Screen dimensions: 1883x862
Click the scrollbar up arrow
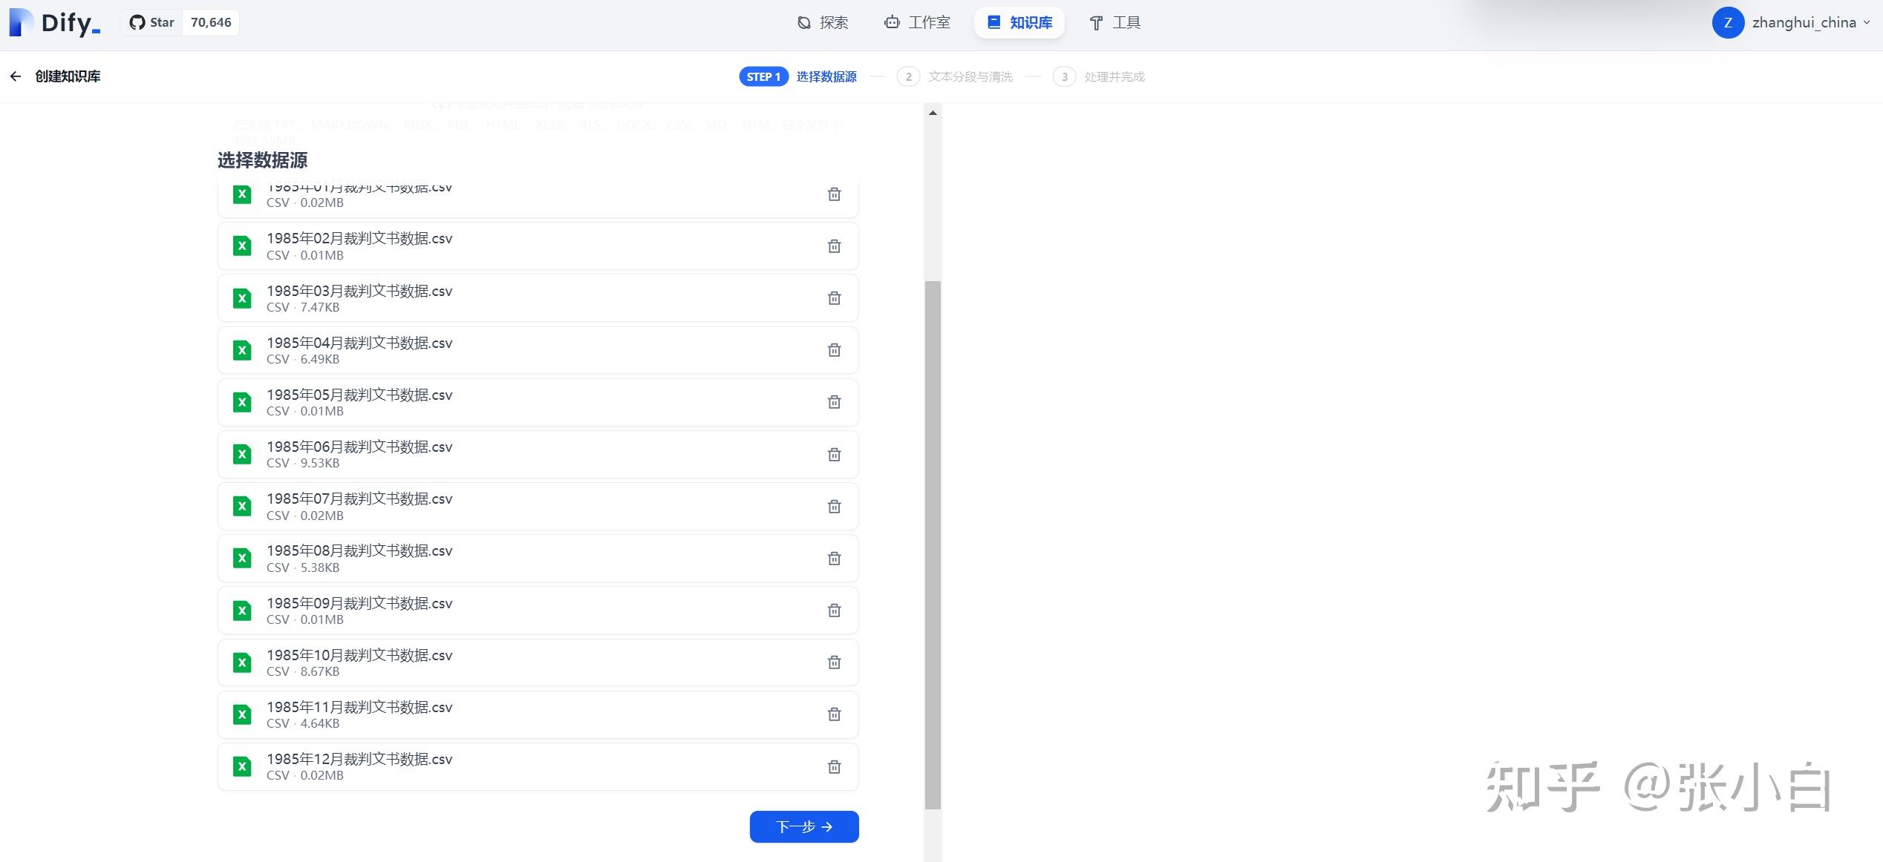933,113
